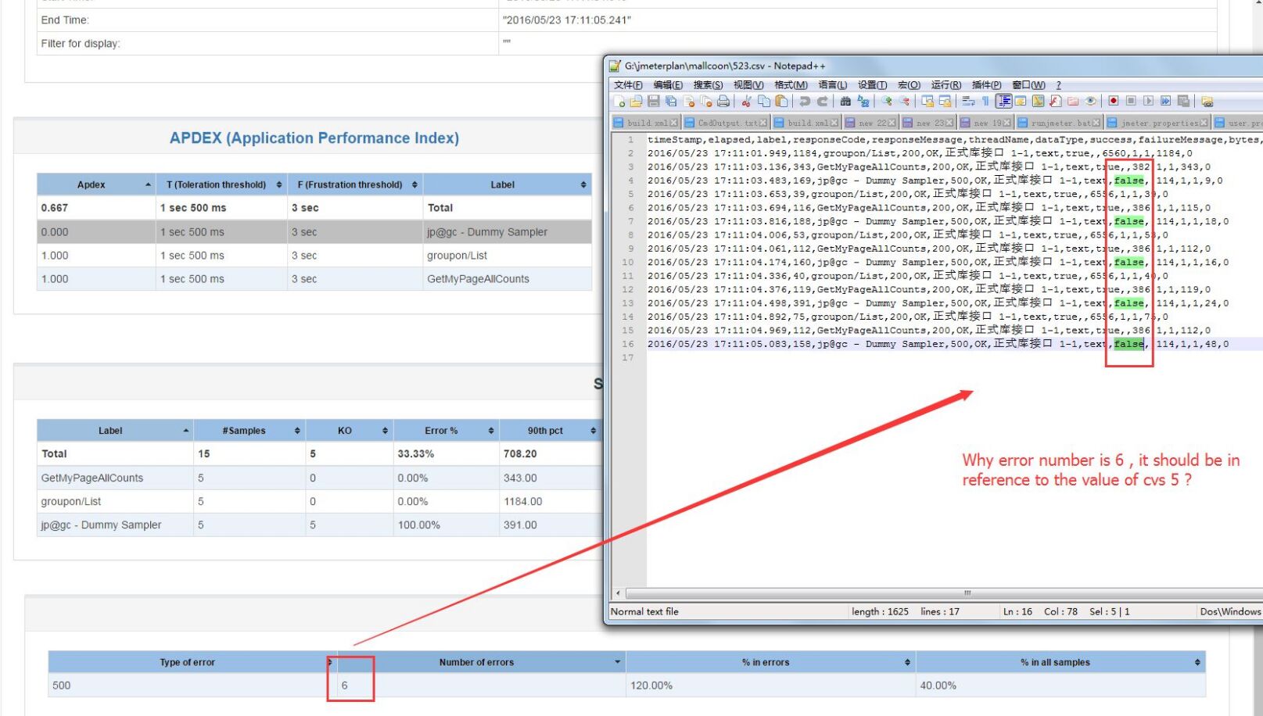1263x716 pixels.
Task: Disable the highlighted Indent Guide button
Action: [1003, 102]
